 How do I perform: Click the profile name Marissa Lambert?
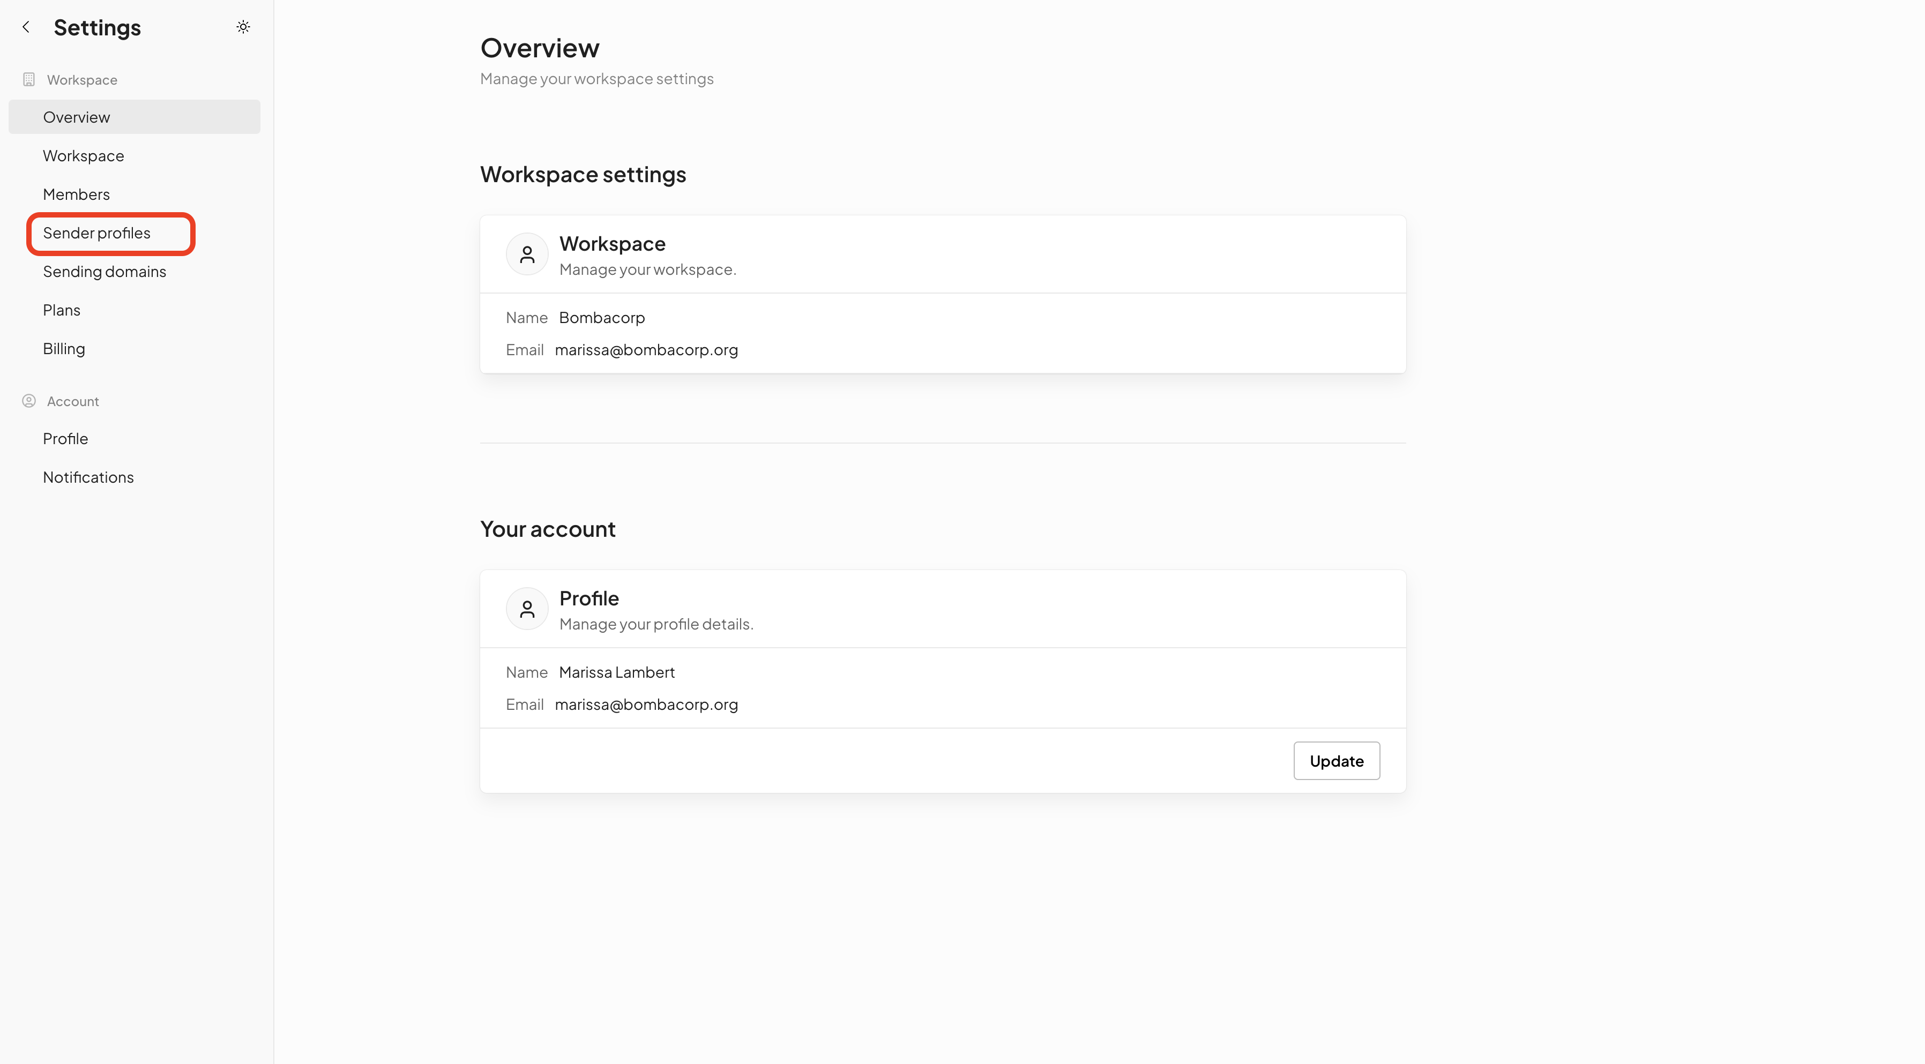tap(616, 672)
